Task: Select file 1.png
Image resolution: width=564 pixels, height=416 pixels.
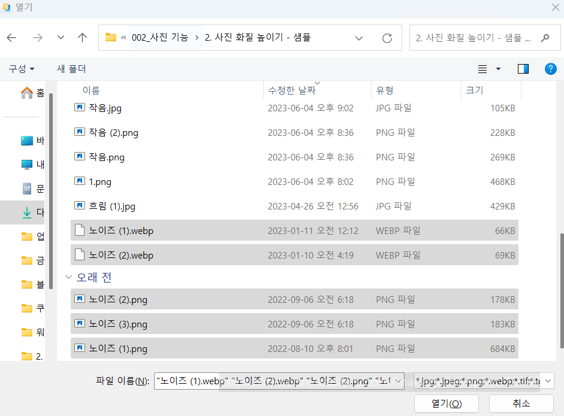Action: [294, 182]
